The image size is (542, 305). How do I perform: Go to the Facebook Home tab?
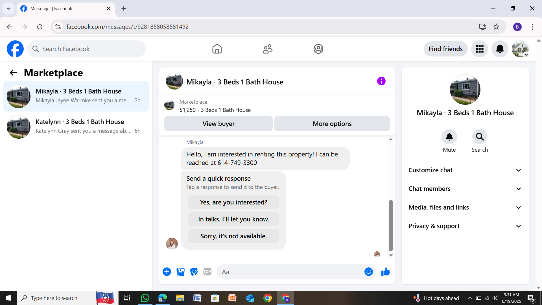(x=217, y=49)
